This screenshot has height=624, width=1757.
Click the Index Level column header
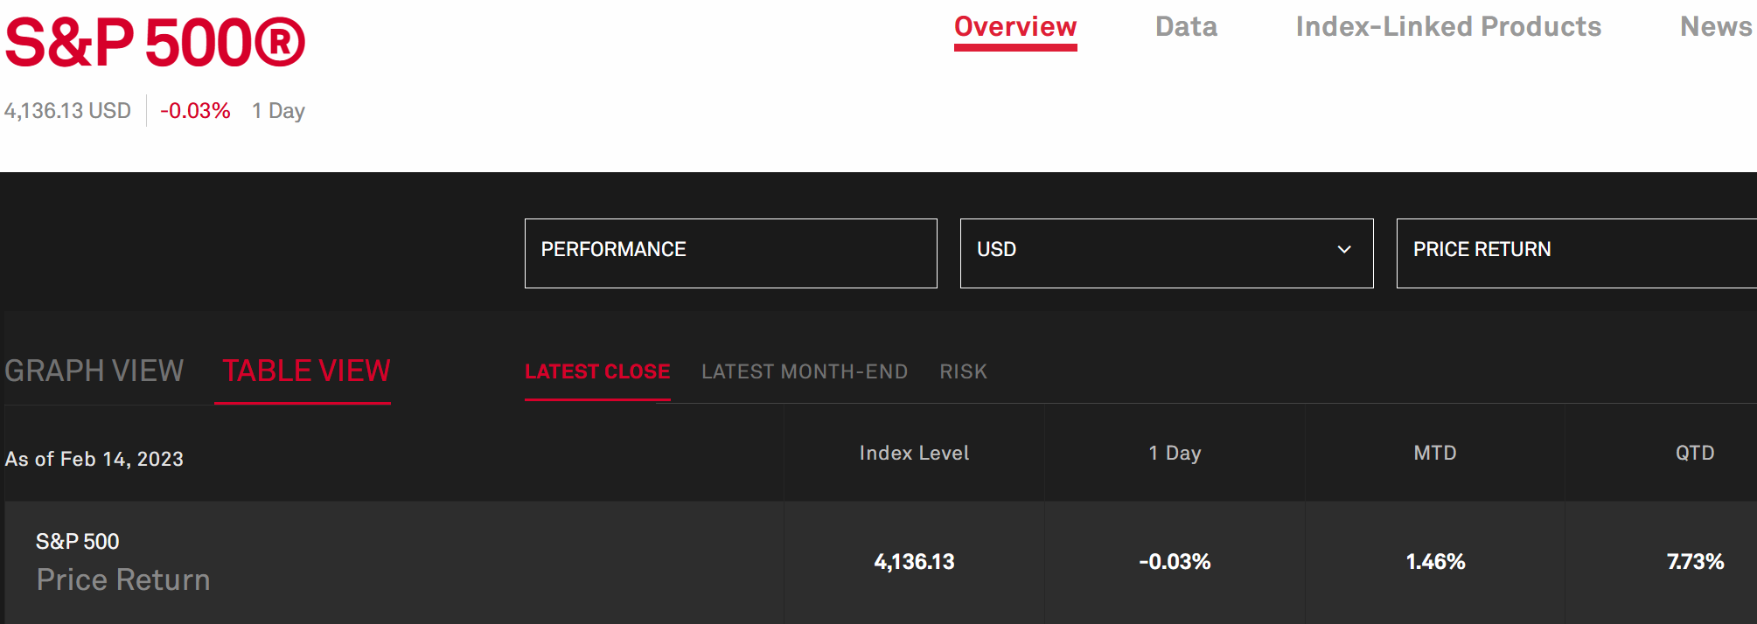coord(914,453)
